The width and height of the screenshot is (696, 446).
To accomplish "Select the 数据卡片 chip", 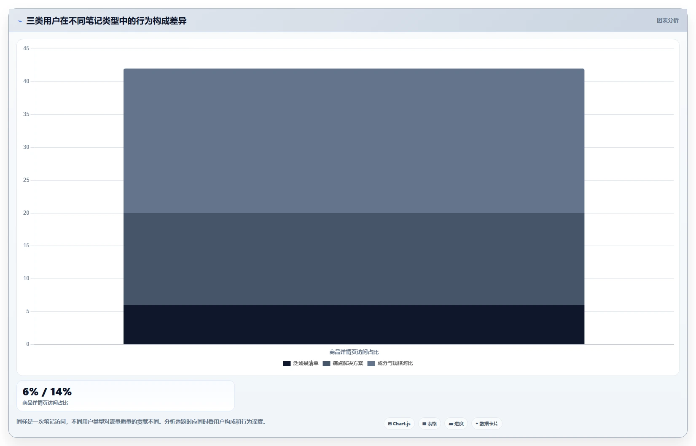I will [x=486, y=424].
